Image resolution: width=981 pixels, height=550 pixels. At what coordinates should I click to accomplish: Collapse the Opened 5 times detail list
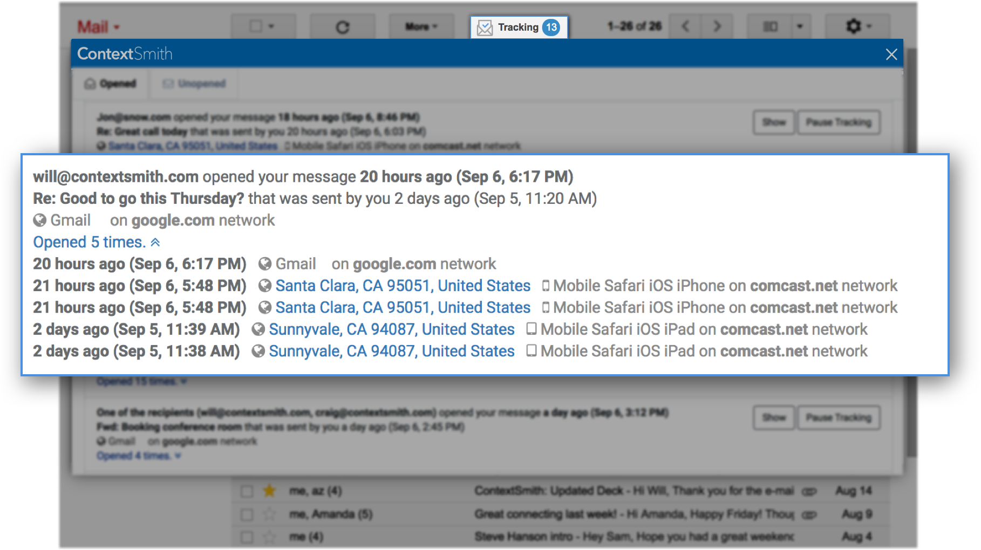pyautogui.click(x=156, y=242)
